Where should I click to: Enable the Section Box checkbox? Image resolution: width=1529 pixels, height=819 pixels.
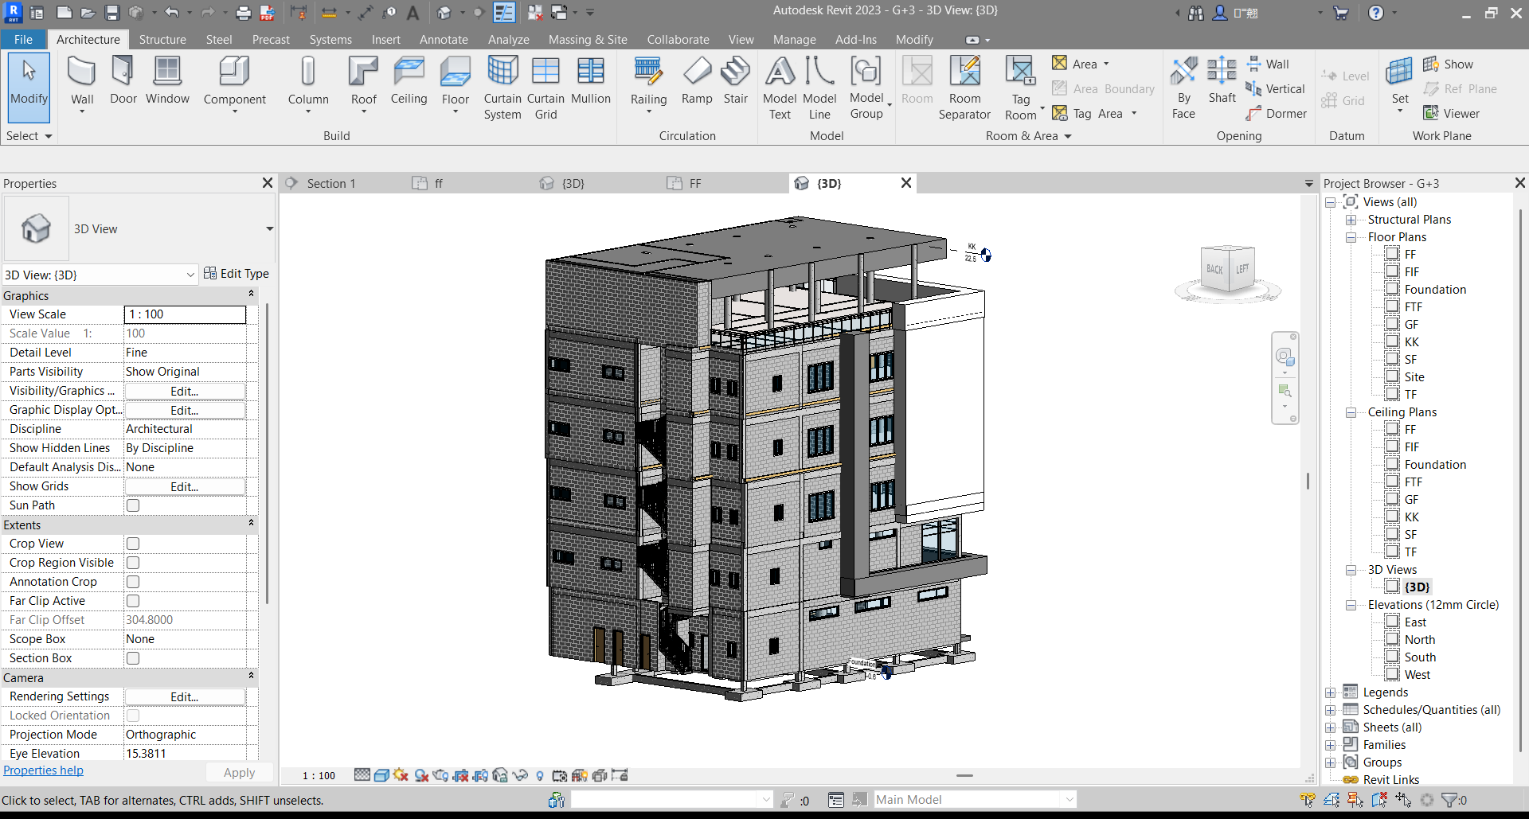pyautogui.click(x=133, y=658)
